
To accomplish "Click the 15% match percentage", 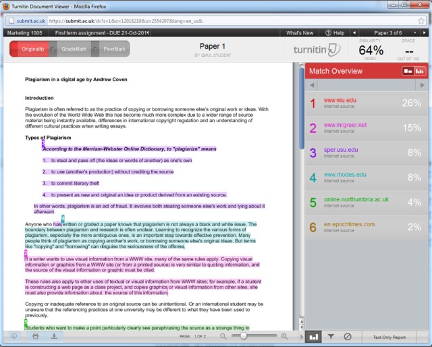I will [412, 128].
